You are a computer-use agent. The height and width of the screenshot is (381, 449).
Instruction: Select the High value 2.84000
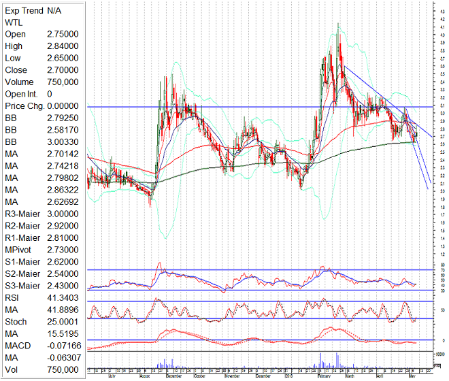62,46
